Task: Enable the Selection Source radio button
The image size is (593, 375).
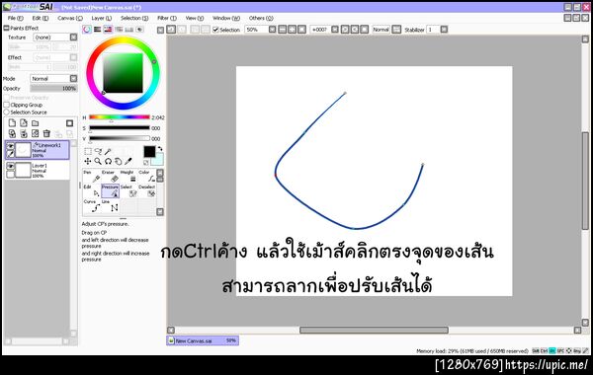Action: (7, 112)
